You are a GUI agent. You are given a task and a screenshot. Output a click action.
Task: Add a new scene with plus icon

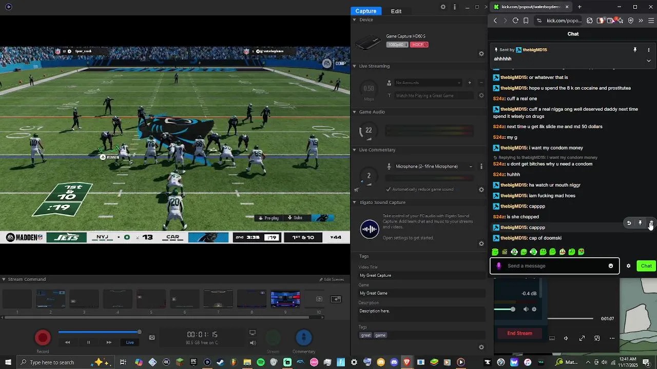336,299
